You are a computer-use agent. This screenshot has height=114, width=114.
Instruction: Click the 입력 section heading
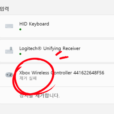point(4,9)
